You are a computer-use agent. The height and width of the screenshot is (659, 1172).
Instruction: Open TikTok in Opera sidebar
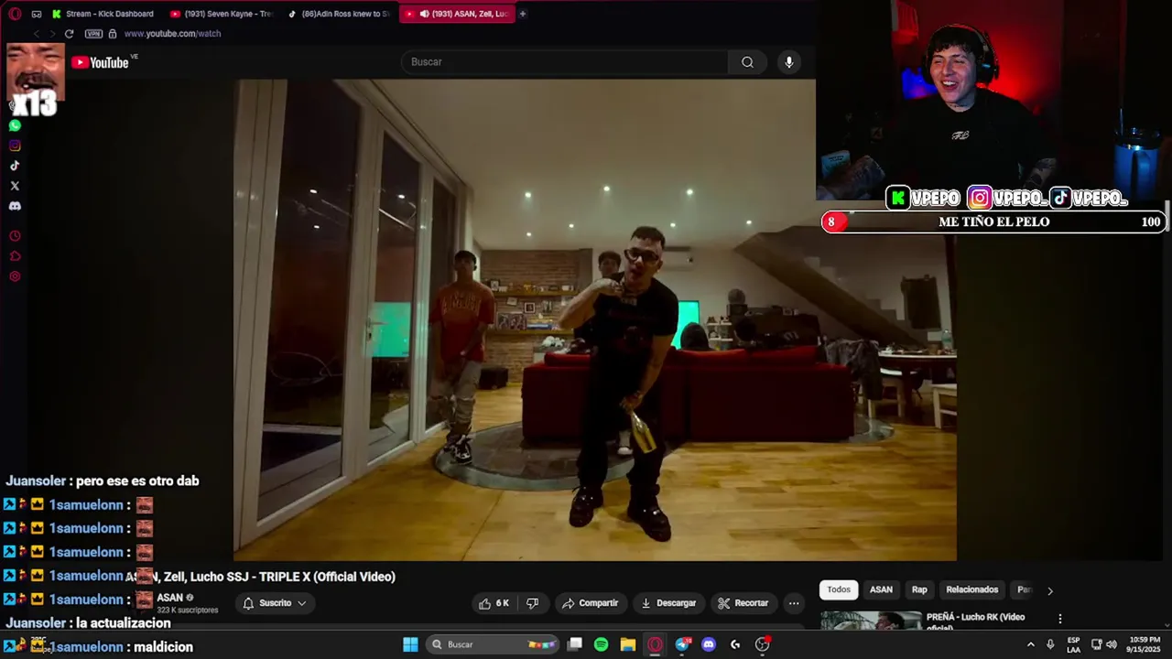pos(15,166)
